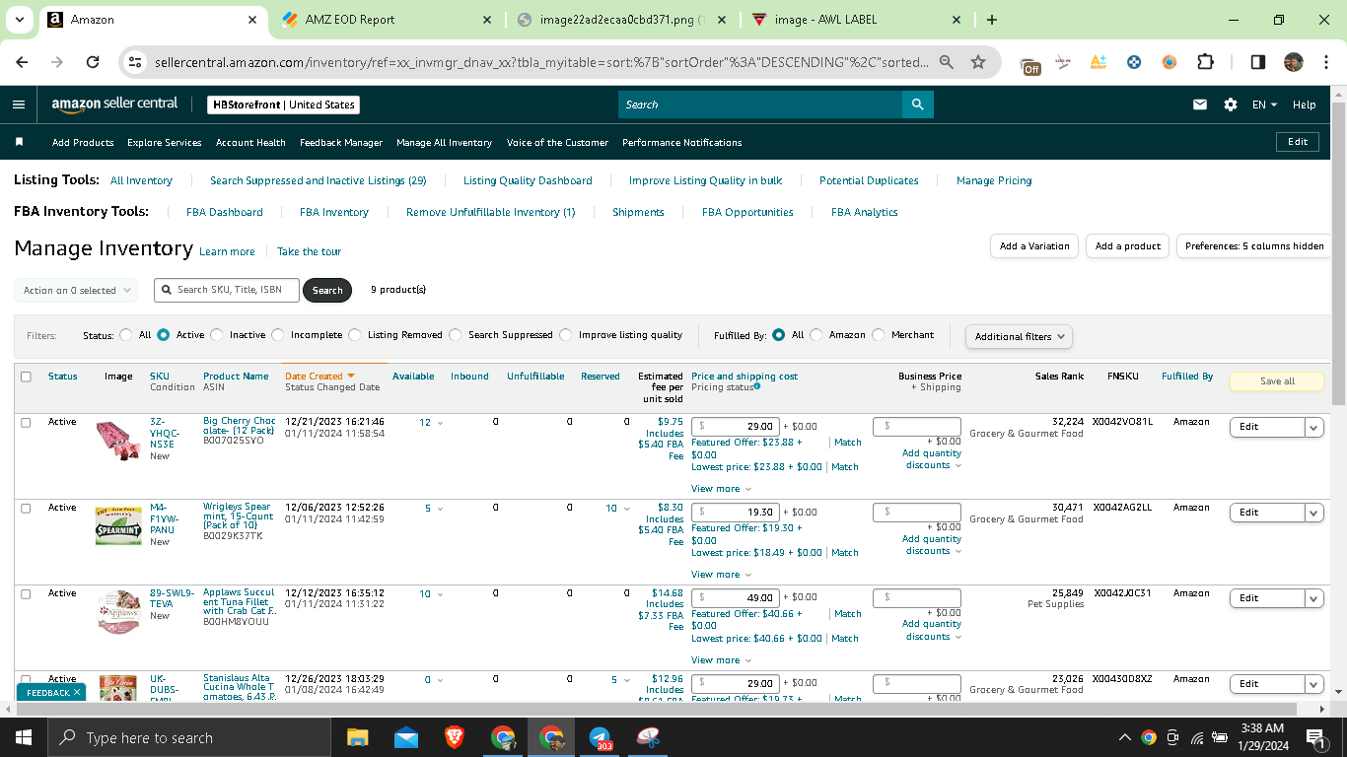
Task: Bookmark this page with the star
Action: (978, 62)
